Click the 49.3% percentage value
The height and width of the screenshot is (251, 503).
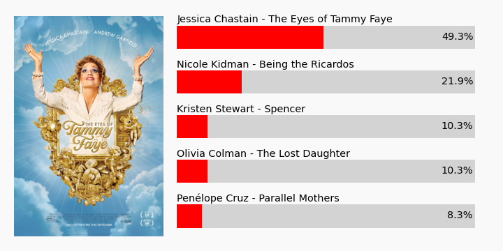(458, 37)
